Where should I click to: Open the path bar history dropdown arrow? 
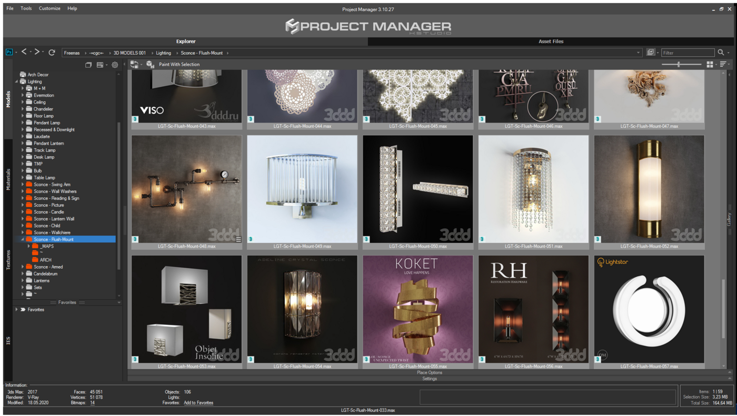click(639, 53)
